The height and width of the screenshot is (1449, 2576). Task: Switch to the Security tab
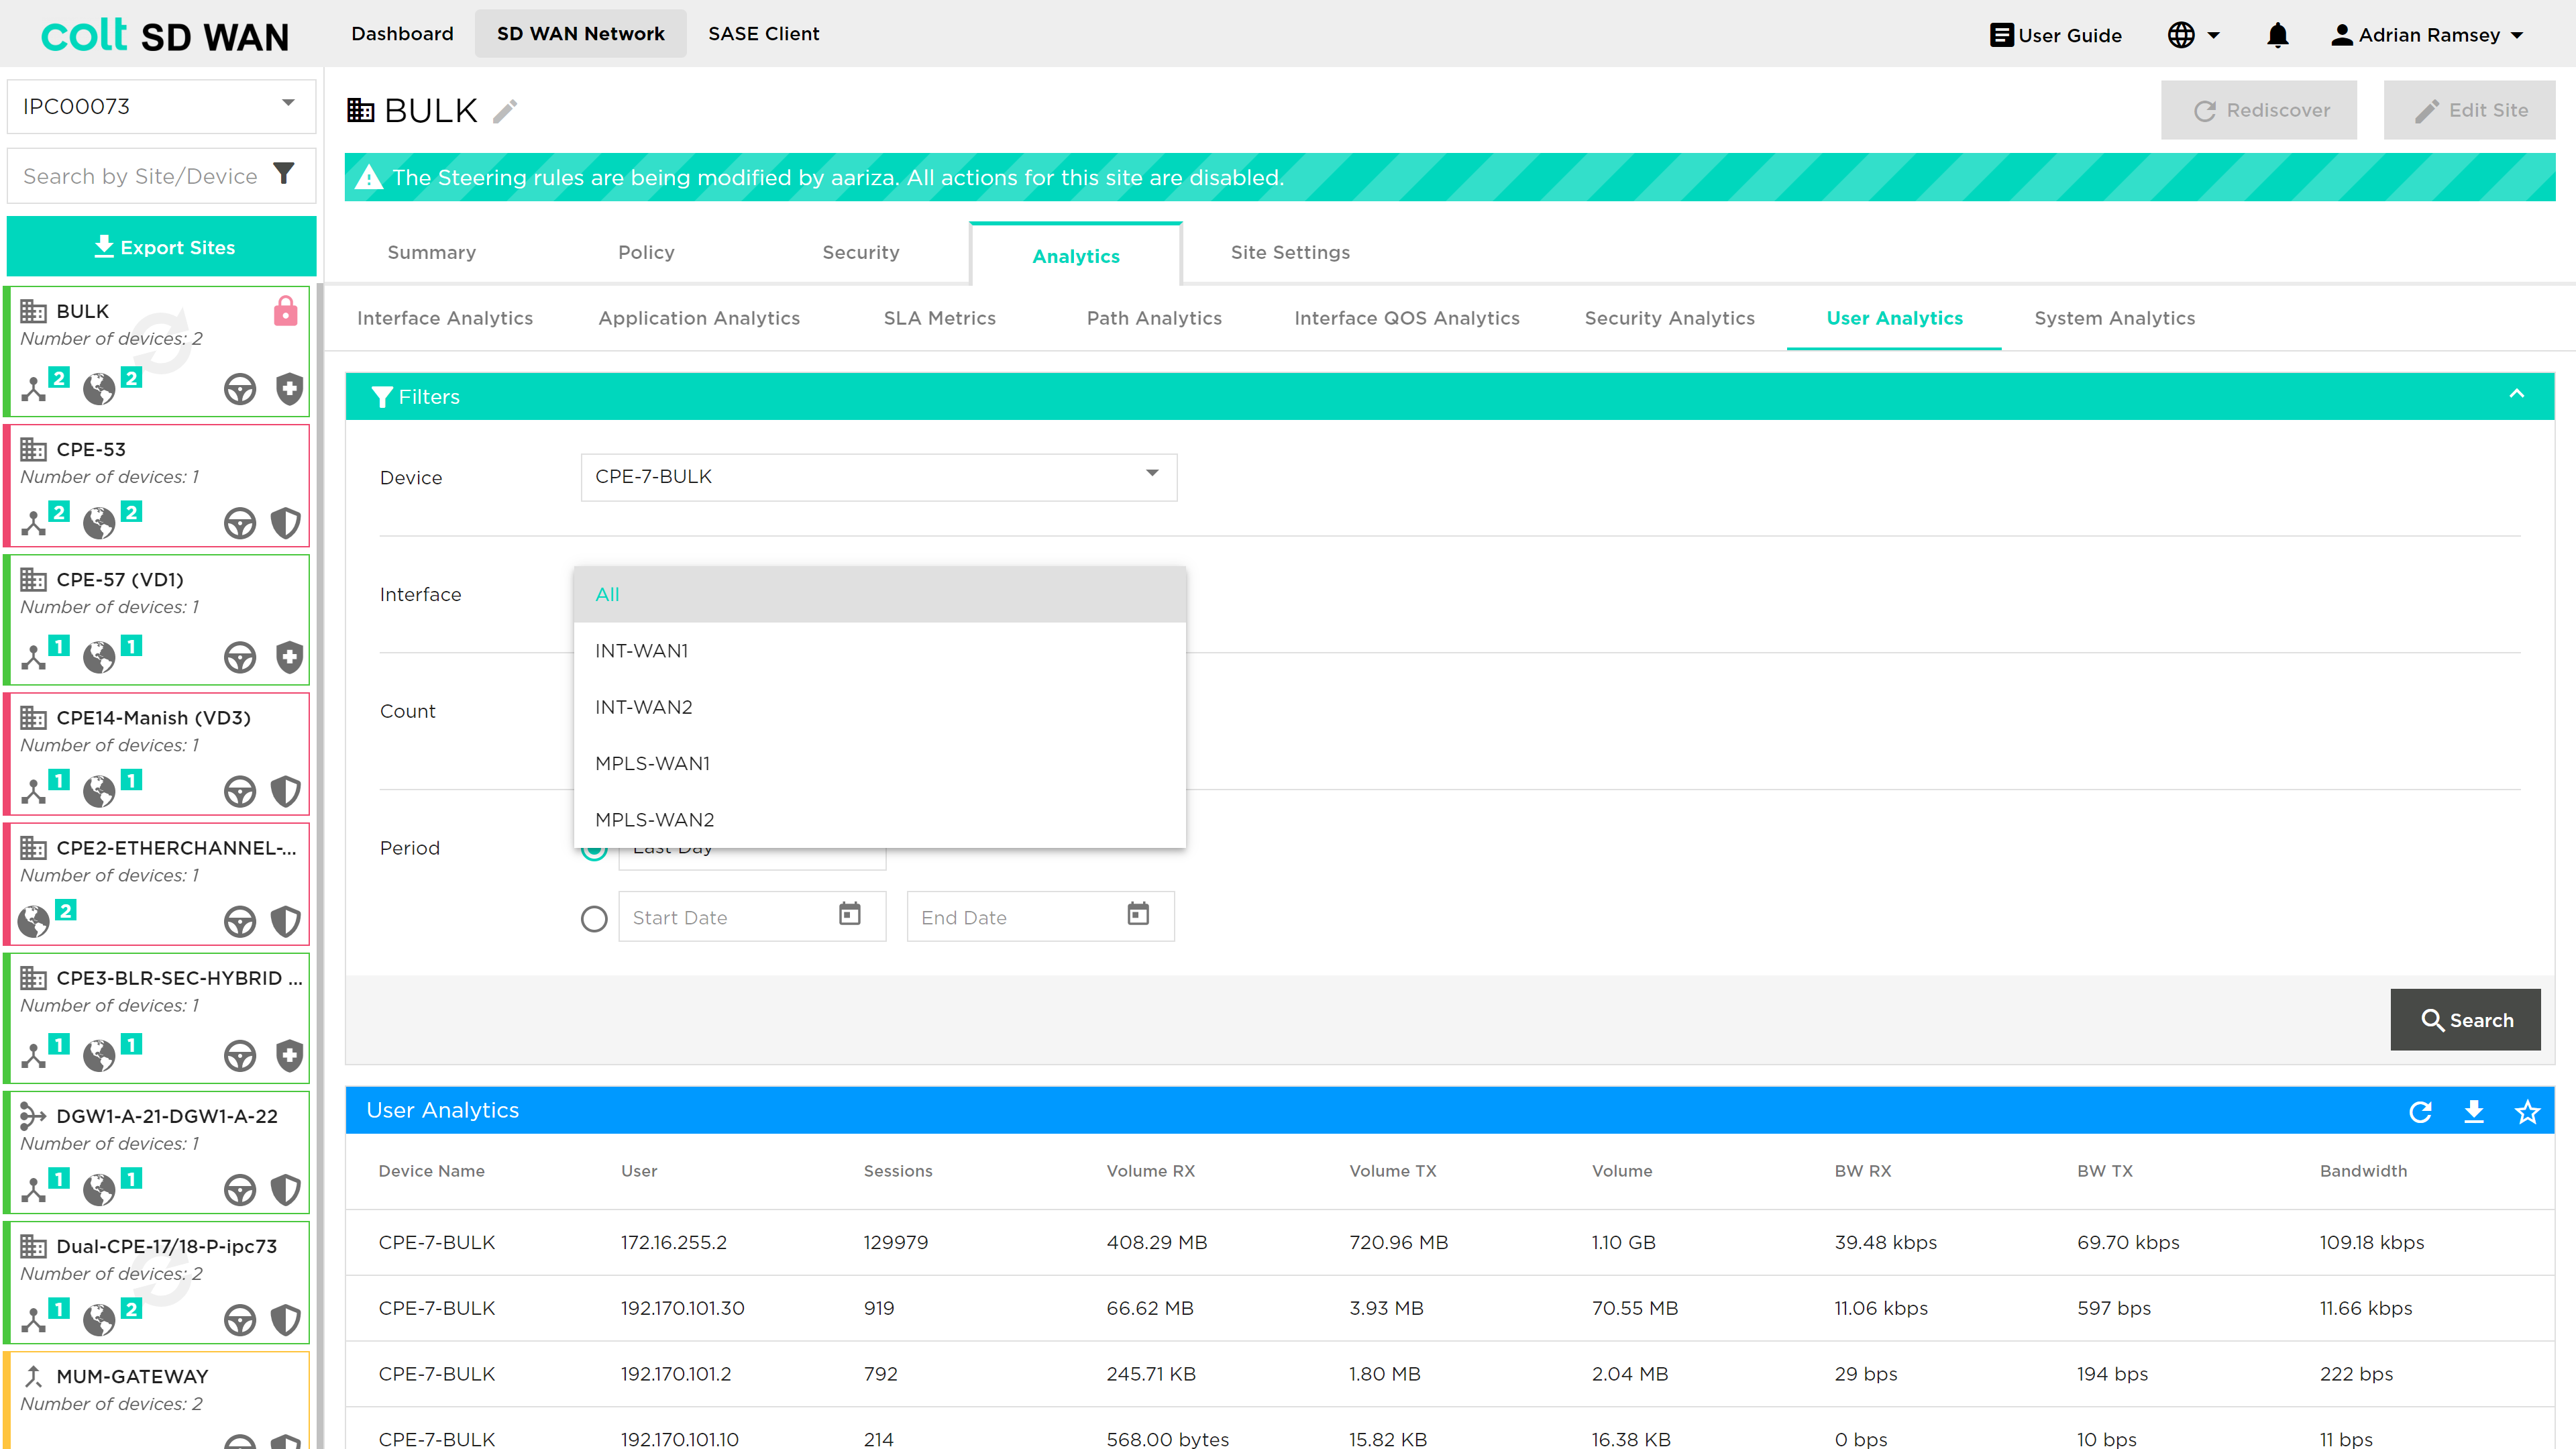point(860,252)
